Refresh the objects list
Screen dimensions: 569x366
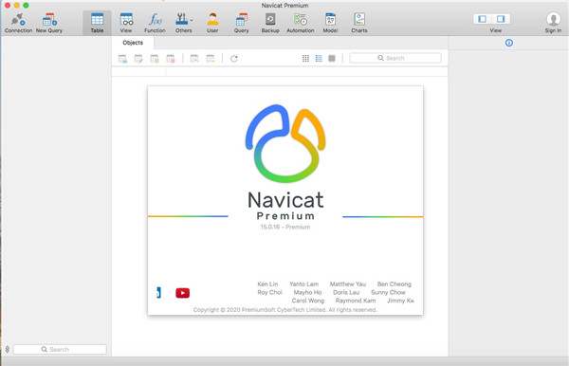pyautogui.click(x=234, y=59)
